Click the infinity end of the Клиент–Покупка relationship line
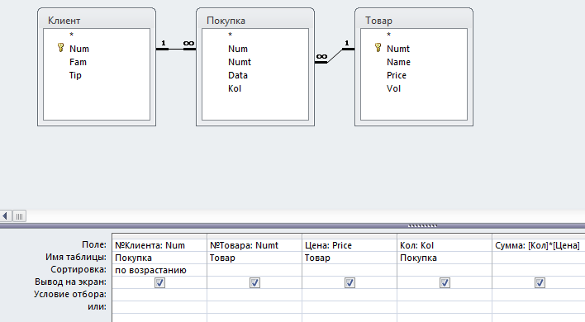585x322 pixels. (188, 45)
